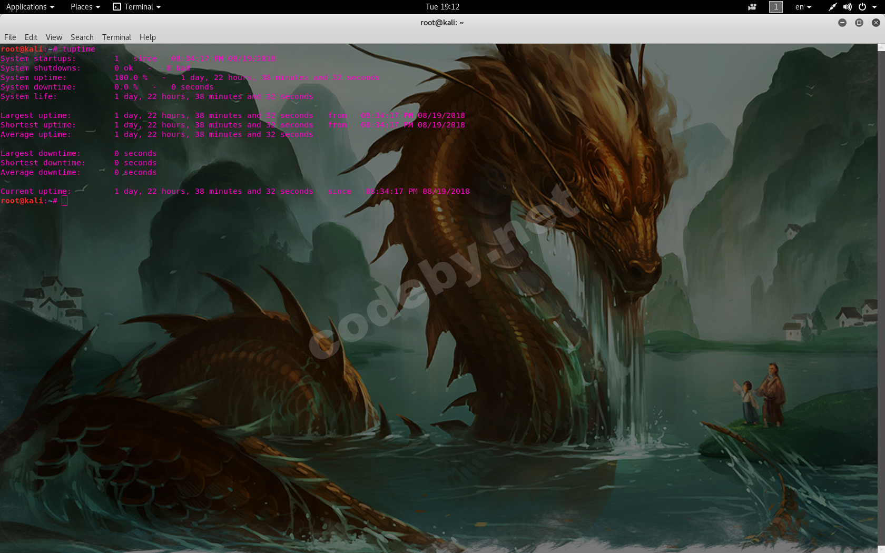Expand the en keyboard layout selector

pyautogui.click(x=803, y=7)
